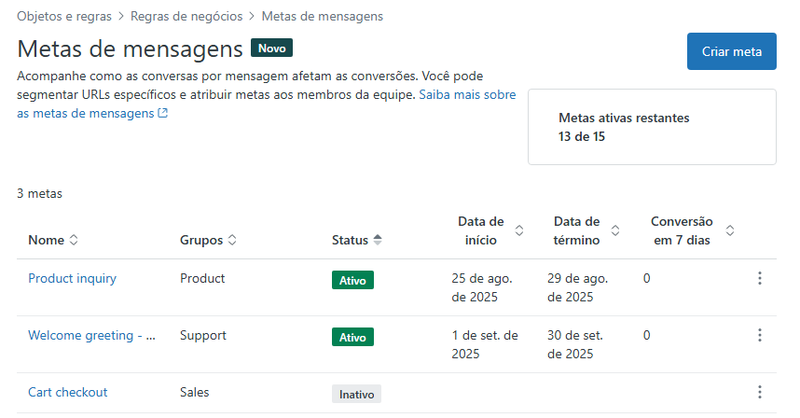Sort by Data de início column
Screen dimensions: 800x418
490,230
